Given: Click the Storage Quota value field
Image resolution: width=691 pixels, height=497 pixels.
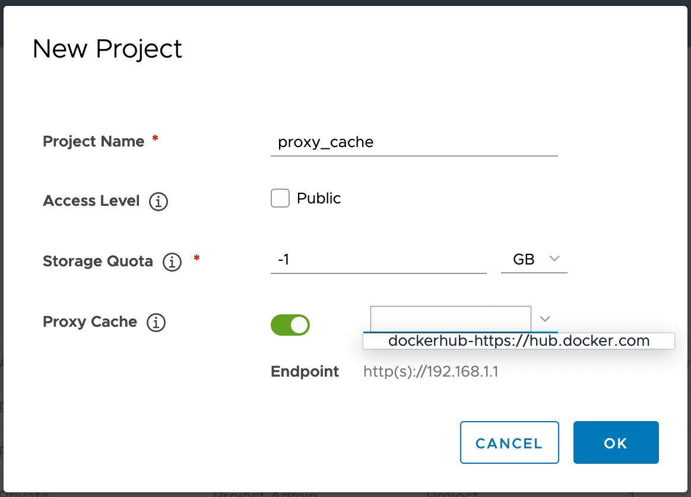Looking at the screenshot, I should (x=378, y=259).
